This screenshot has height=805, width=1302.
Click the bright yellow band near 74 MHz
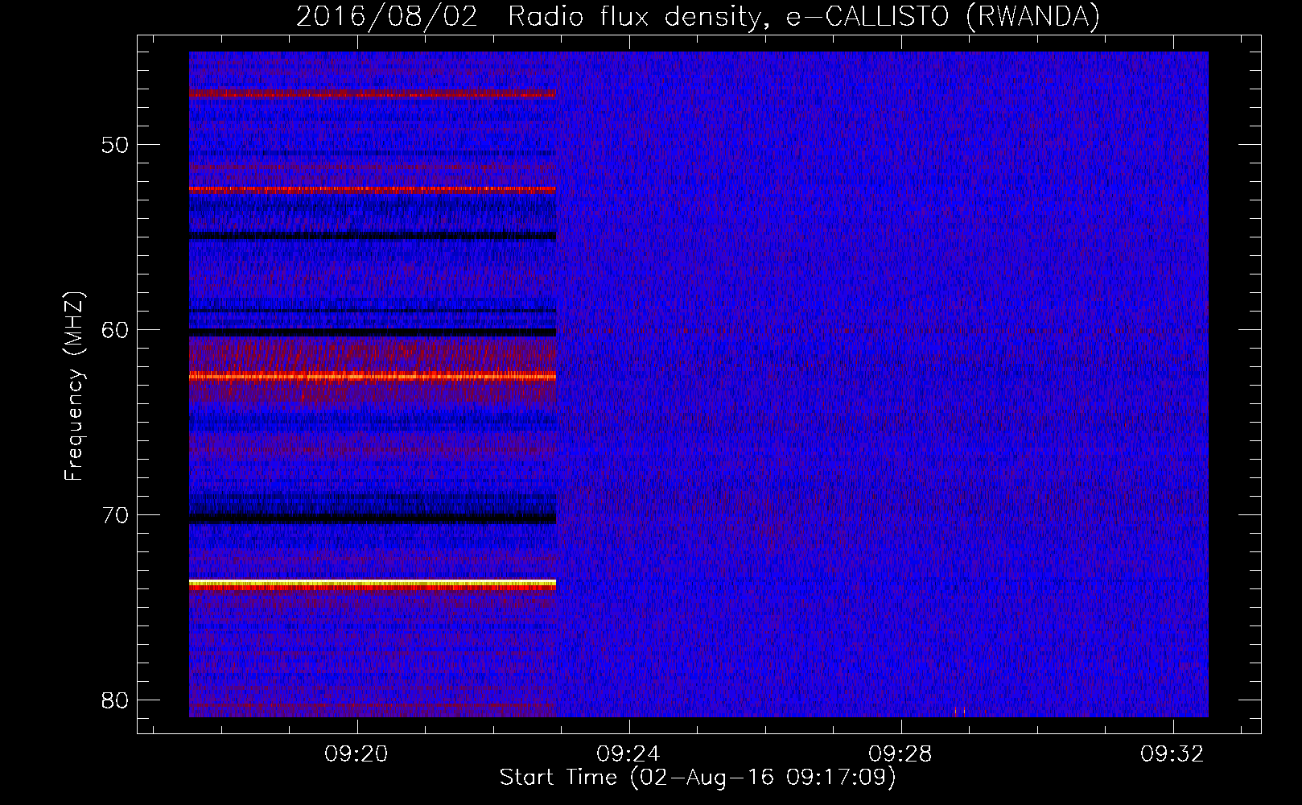click(x=373, y=582)
